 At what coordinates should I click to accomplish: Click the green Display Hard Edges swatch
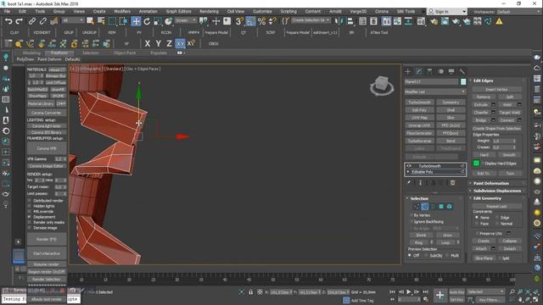476,164
